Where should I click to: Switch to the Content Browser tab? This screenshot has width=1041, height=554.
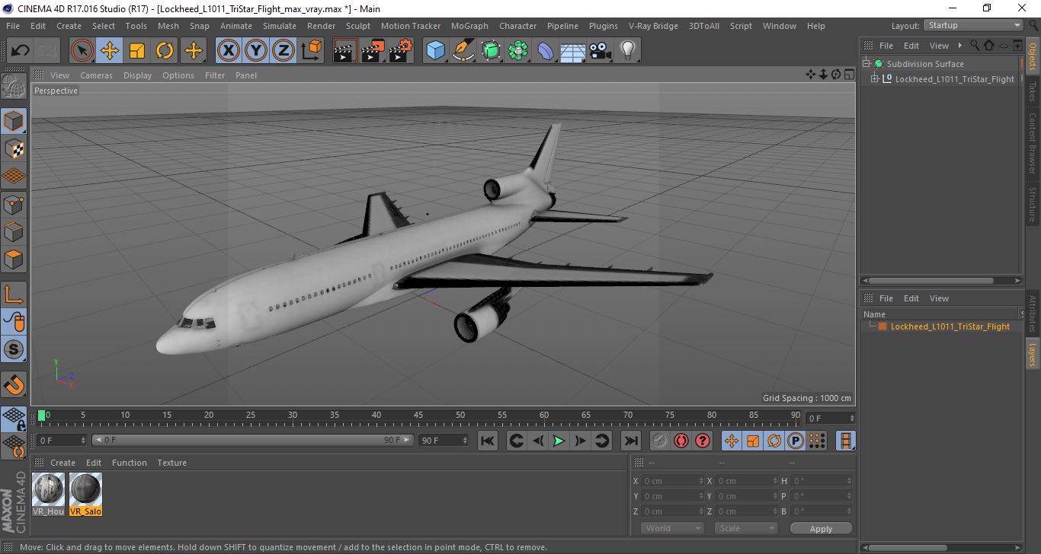point(1033,143)
